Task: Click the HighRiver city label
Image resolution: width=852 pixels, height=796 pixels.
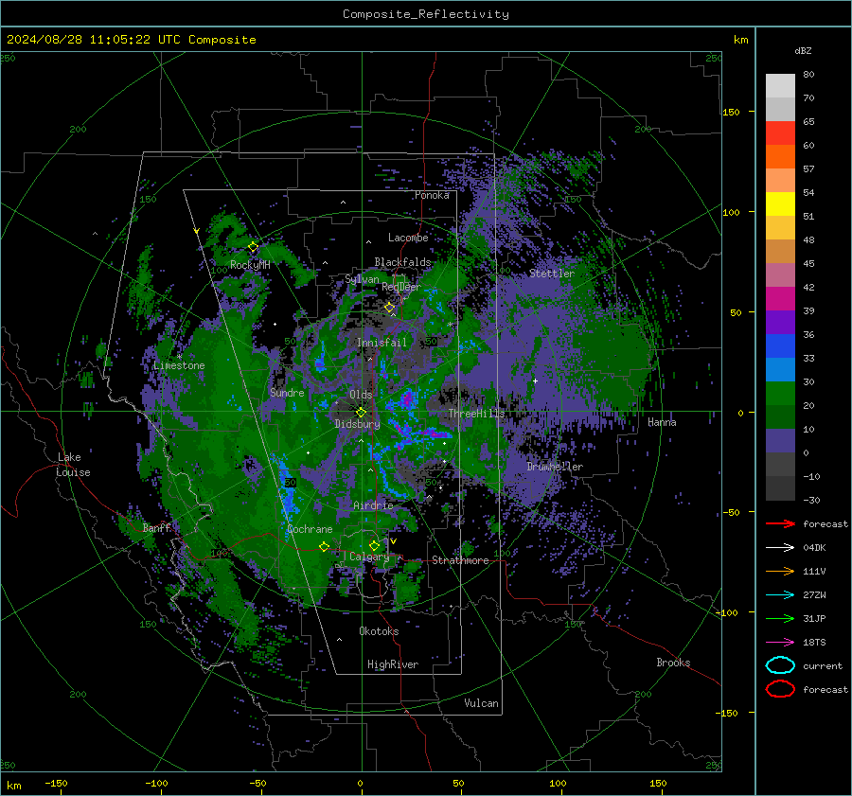Action: point(393,664)
